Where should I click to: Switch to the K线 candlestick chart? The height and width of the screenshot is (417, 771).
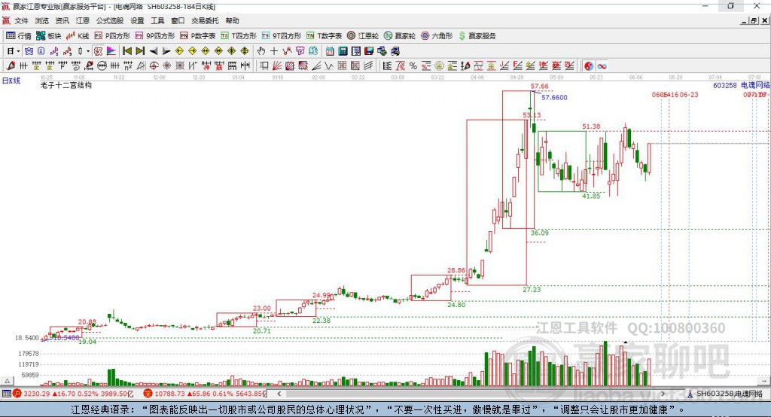point(78,36)
